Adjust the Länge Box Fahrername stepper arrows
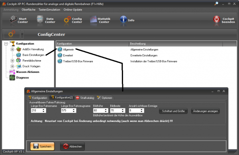This screenshot has height=155, width=239. [43, 110]
